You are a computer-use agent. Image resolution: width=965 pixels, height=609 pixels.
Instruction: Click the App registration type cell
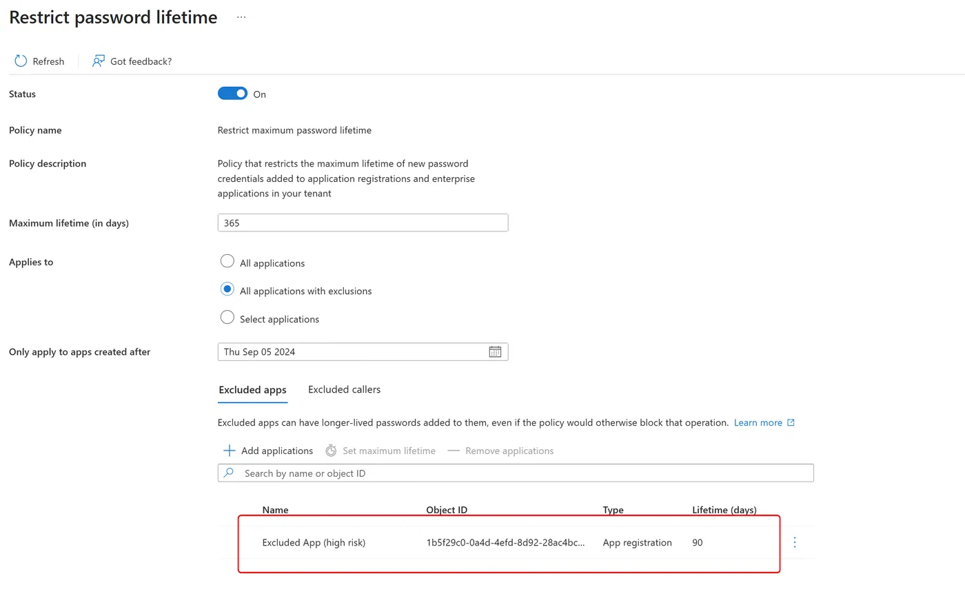pos(637,543)
